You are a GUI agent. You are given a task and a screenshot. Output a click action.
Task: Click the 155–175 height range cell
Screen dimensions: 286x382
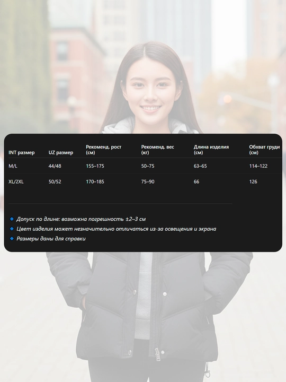pyautogui.click(x=95, y=166)
